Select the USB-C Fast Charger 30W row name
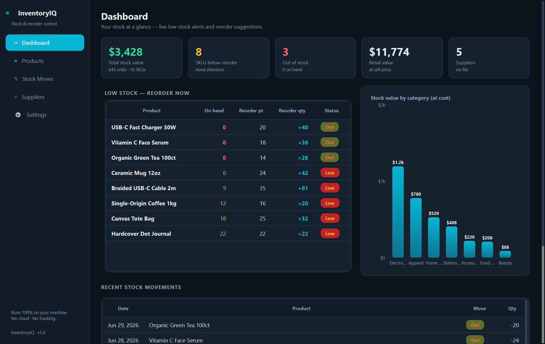This screenshot has width=545, height=344. (143, 127)
